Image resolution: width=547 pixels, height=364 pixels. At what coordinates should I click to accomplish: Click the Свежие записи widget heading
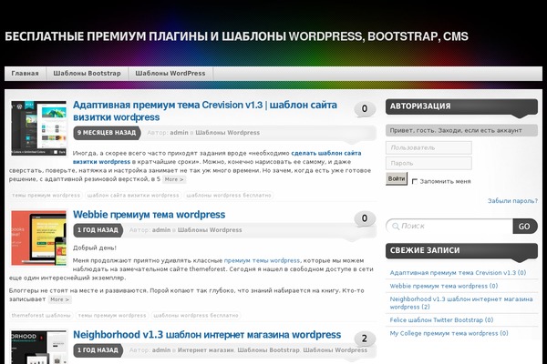click(x=461, y=251)
